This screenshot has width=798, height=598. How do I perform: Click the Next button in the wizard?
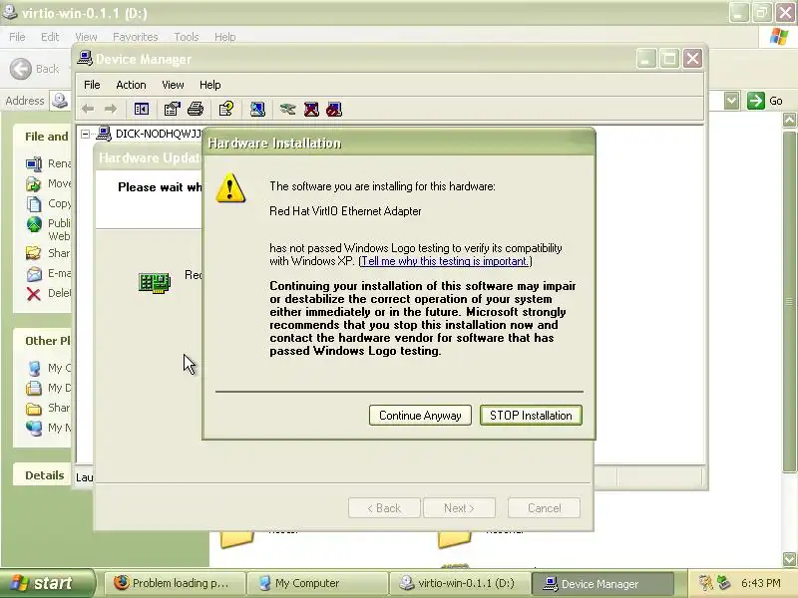click(459, 508)
